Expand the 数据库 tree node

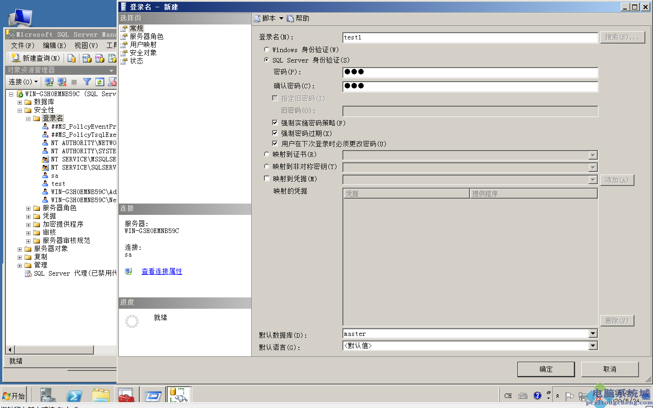coord(19,102)
